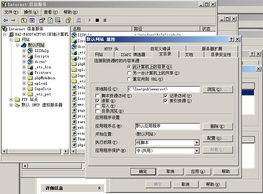Select the IISHelp tree item icon
This screenshot has width=263, height=194.
point(30,51)
